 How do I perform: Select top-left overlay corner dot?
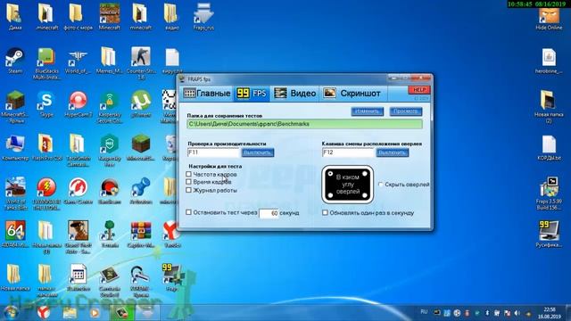330,174
